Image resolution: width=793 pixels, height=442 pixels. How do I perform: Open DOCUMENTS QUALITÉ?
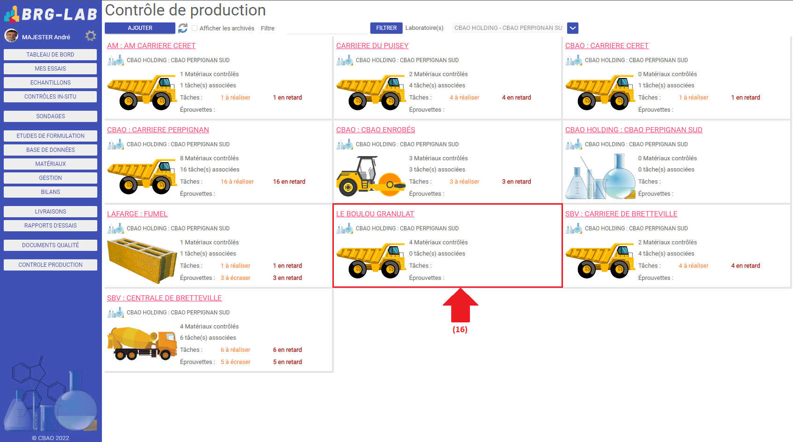[50, 245]
